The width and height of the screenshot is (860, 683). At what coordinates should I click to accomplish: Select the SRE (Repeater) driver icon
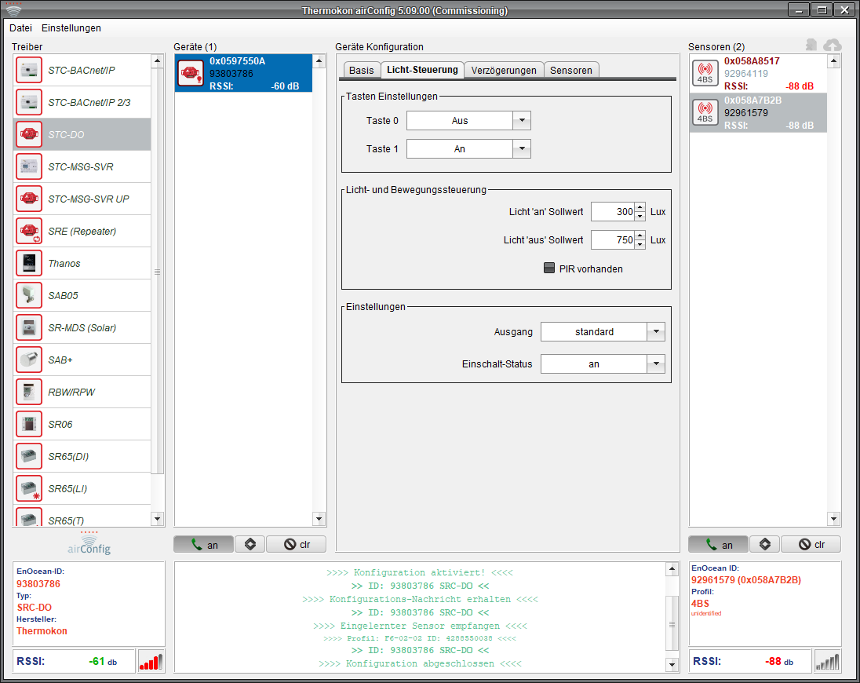coord(29,231)
